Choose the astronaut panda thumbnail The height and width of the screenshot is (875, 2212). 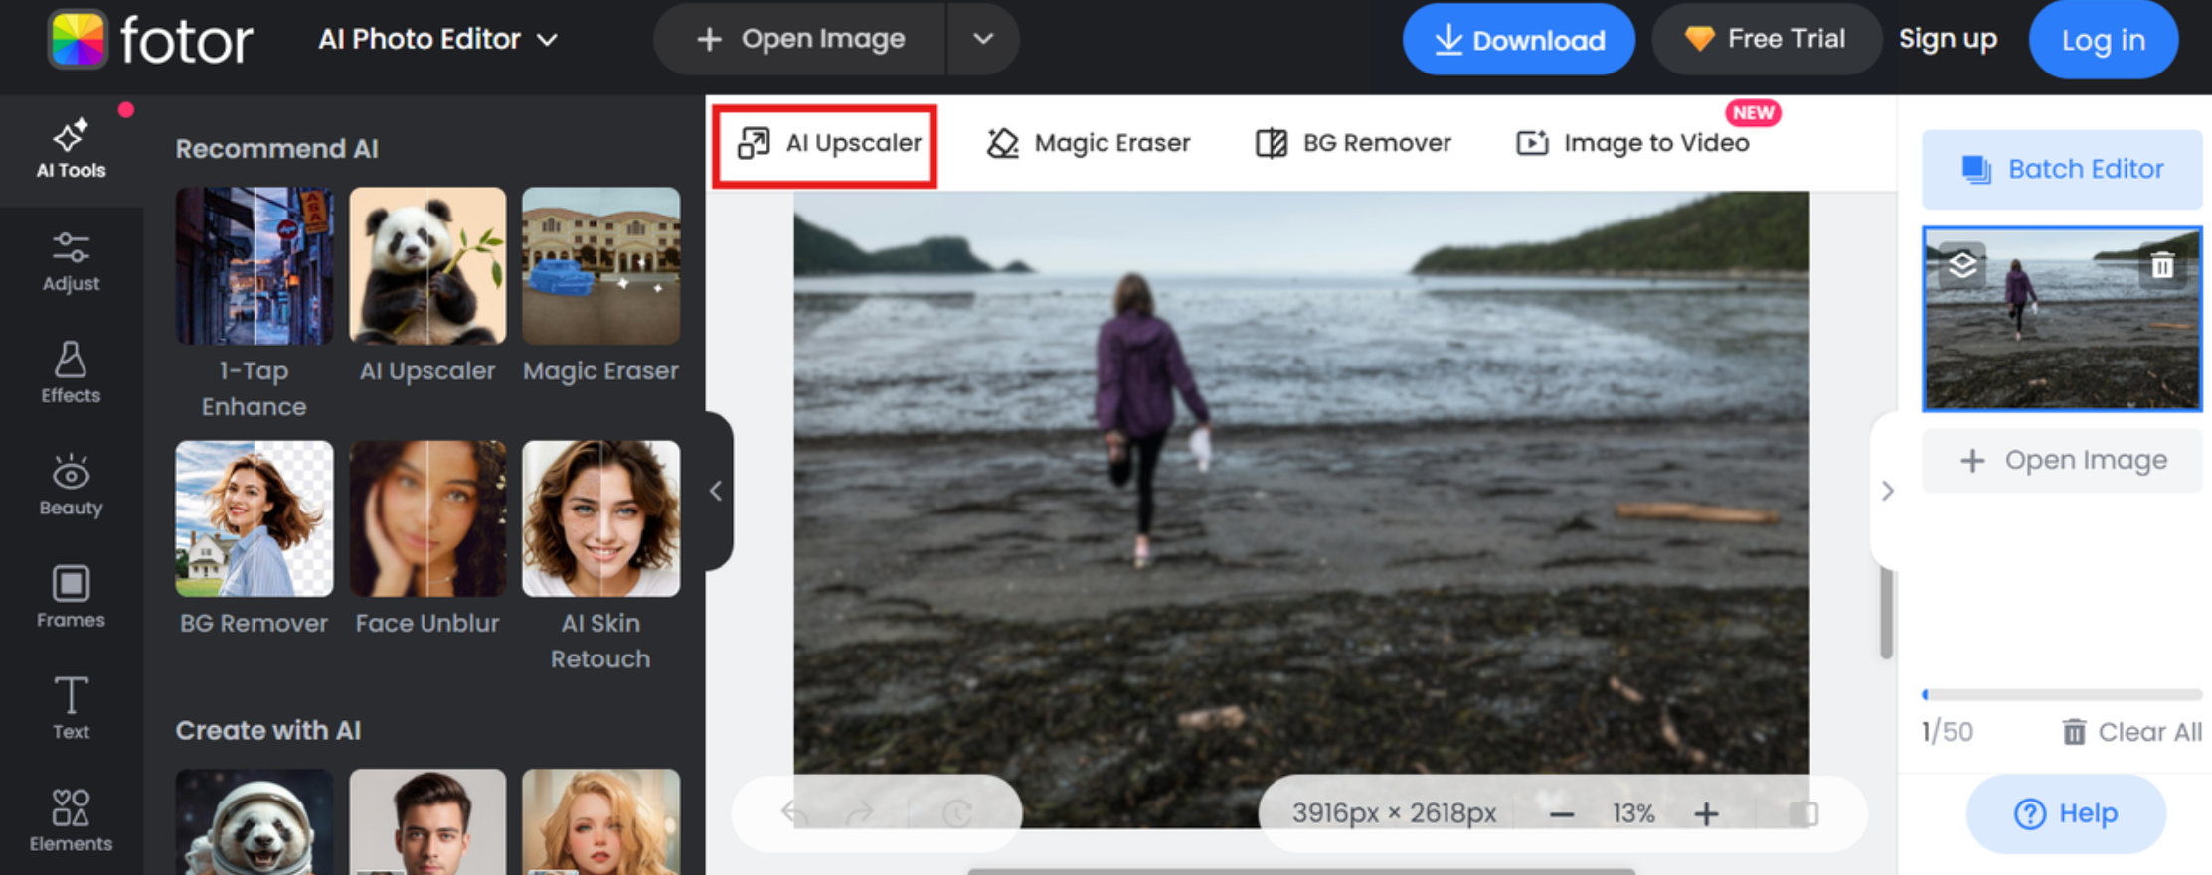point(255,822)
